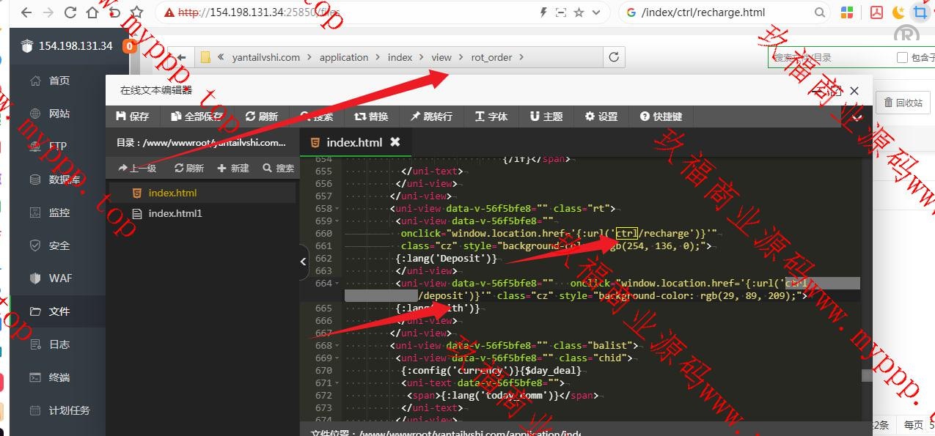Refresh the file path with reload icon
Viewport: 935px width, 436px height.
click(614, 57)
